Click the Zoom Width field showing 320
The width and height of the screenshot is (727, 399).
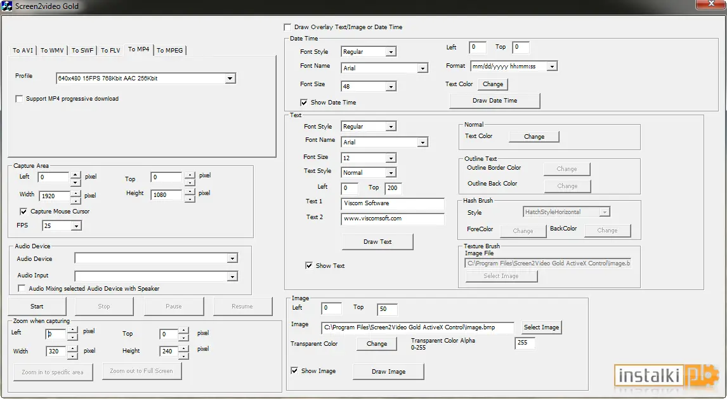tap(56, 351)
